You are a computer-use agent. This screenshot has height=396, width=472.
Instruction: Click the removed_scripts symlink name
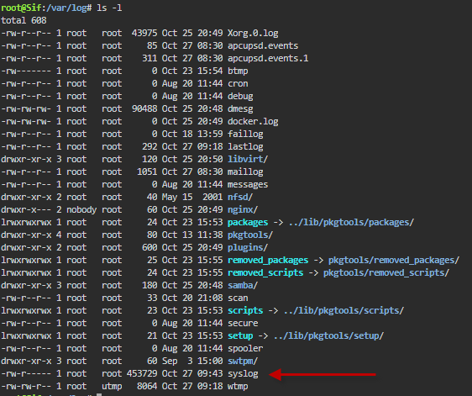pyautogui.click(x=265, y=272)
